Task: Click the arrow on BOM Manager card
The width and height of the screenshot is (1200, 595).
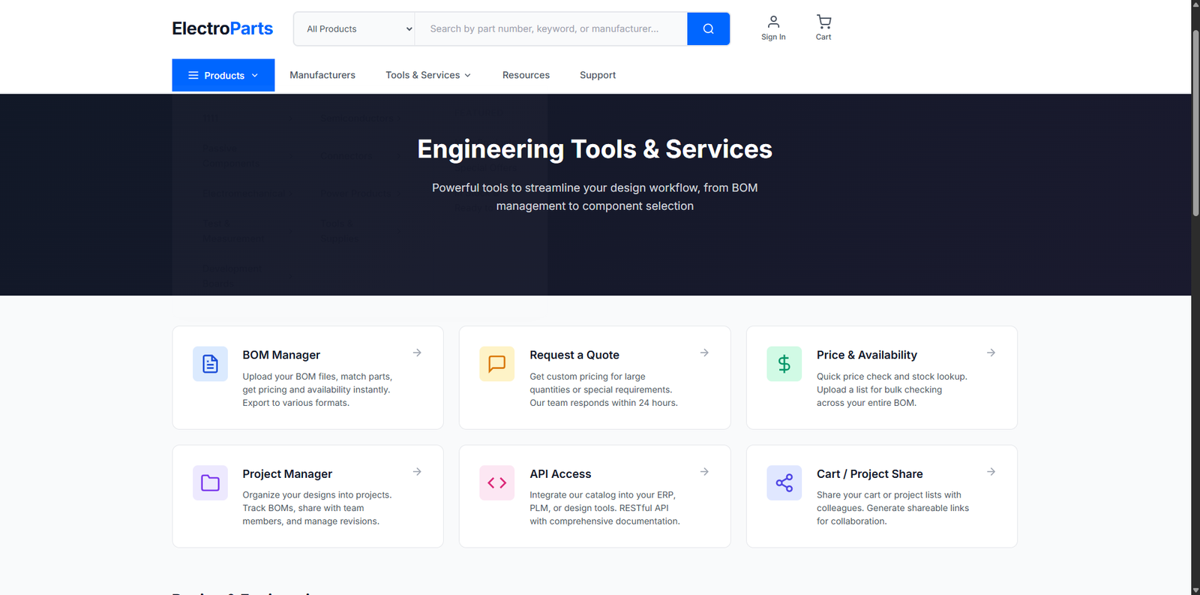Action: click(417, 353)
